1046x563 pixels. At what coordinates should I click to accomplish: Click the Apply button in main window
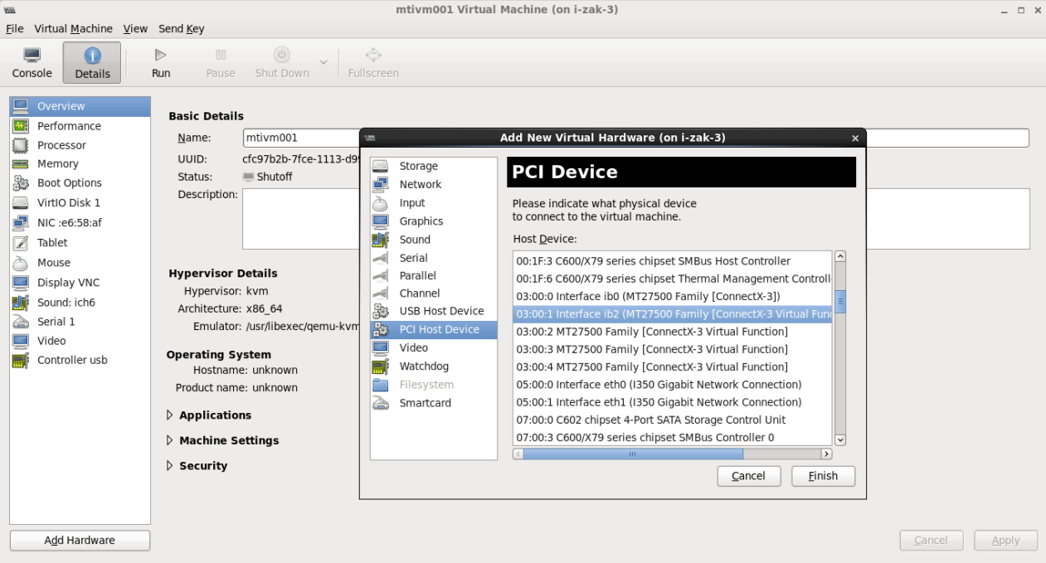[1005, 541]
